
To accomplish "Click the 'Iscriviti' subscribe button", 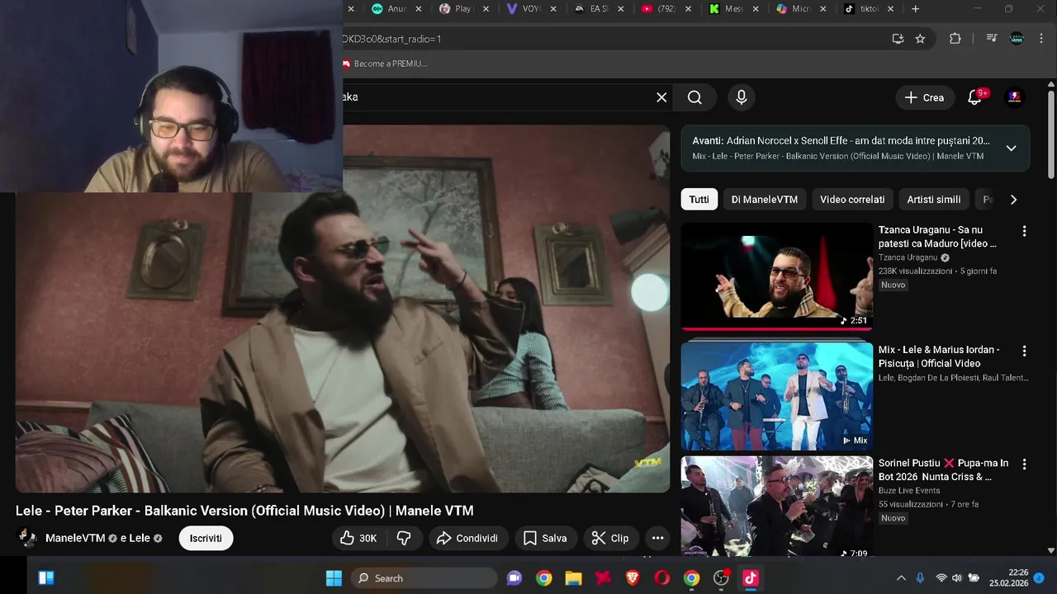I will tap(206, 538).
